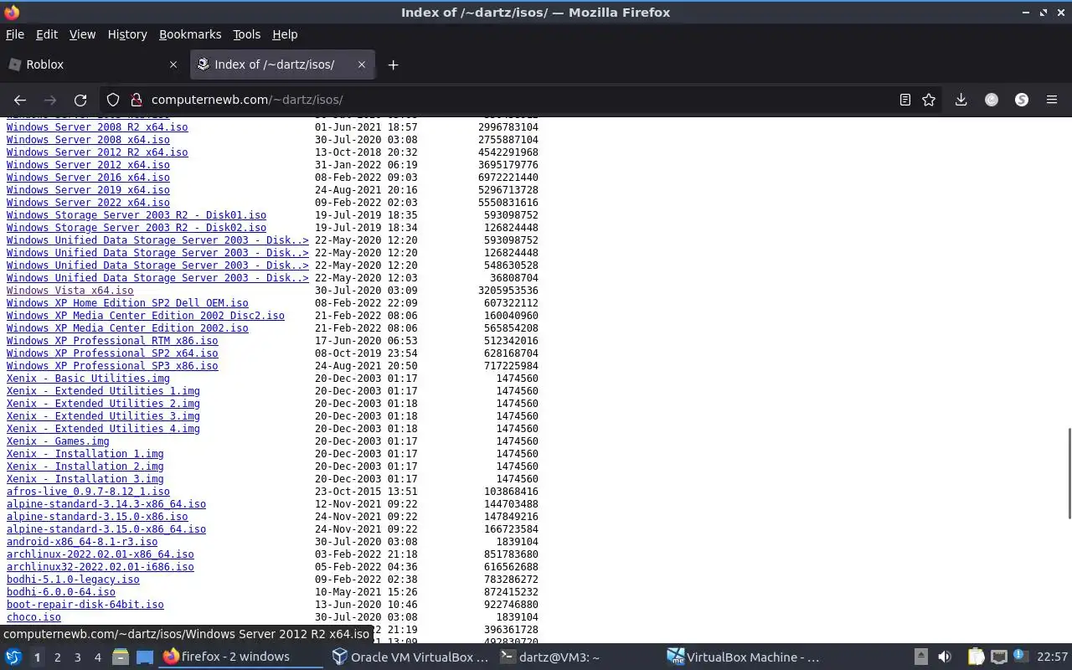This screenshot has height=670, width=1072.
Task: Open the Firefox downloads panel
Action: (961, 100)
